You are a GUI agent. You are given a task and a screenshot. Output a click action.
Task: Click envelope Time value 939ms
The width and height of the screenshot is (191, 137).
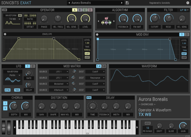point(87,50)
